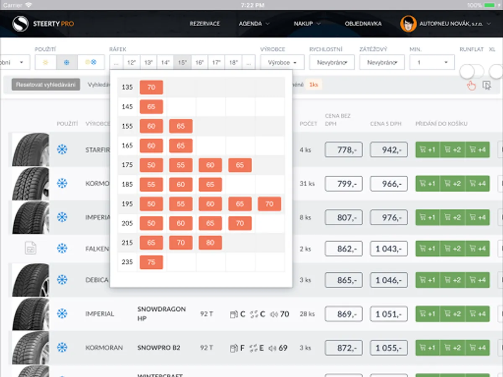Image resolution: width=503 pixels, height=377 pixels.
Task: Open Snowpro B2 tyre thumbnail image
Action: tap(31, 348)
